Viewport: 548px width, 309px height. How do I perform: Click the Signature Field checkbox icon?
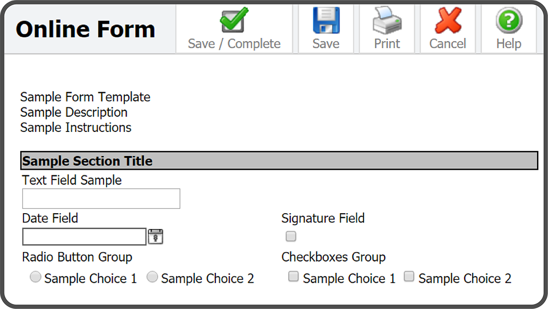click(x=291, y=236)
